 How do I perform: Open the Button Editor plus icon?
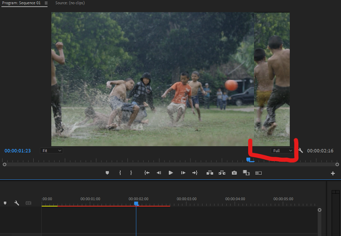click(333, 173)
